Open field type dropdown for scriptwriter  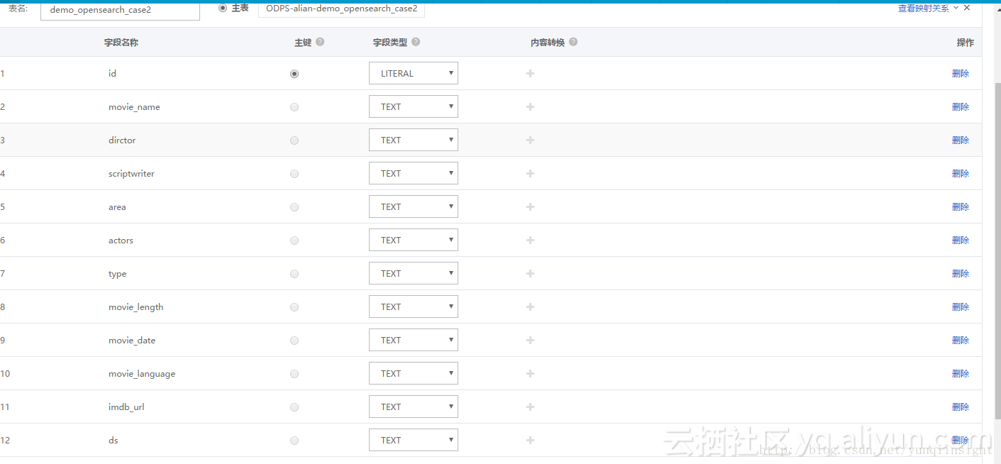pyautogui.click(x=414, y=173)
